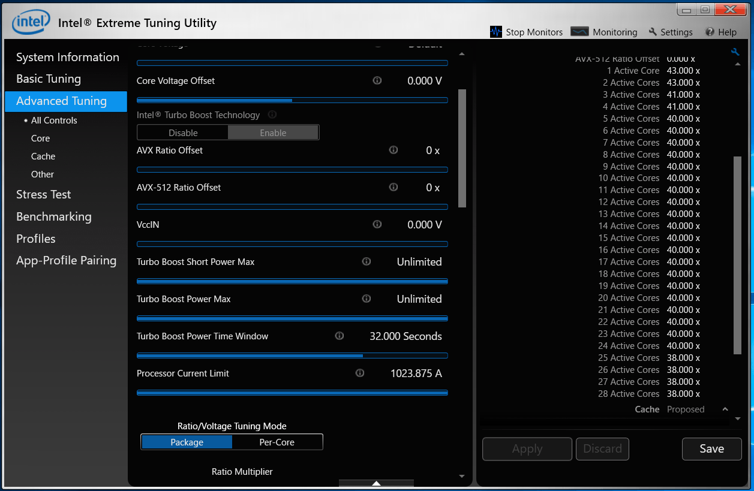Click the Core Voltage Offset value 0.000 V
The height and width of the screenshot is (491, 754).
tap(425, 81)
